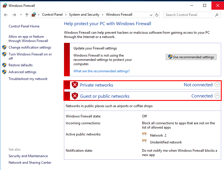Click shield icon beside Advanced settings
This screenshot has width=224, height=170.
click(4, 72)
